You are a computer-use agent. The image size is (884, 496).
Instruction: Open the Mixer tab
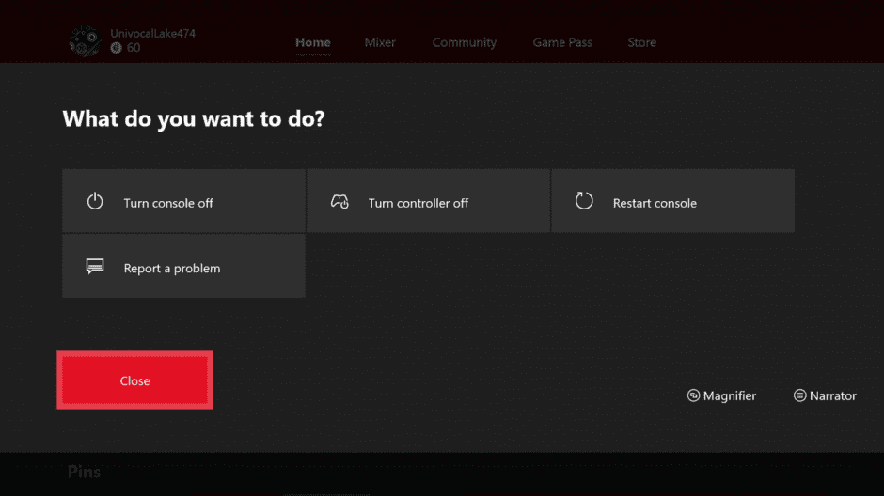click(x=380, y=42)
